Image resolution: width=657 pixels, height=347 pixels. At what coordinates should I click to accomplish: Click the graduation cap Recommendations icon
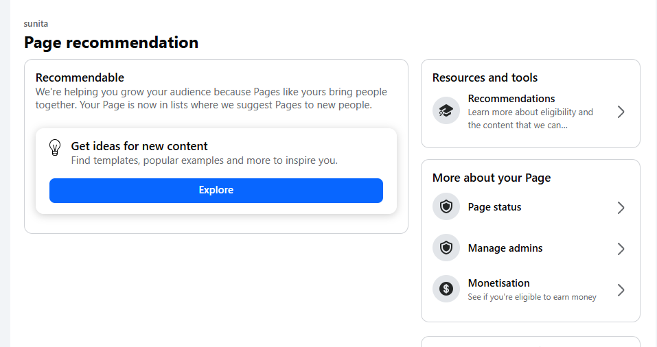coord(446,111)
